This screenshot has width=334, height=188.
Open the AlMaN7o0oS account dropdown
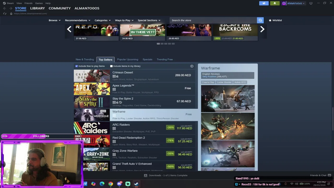[x=296, y=3]
